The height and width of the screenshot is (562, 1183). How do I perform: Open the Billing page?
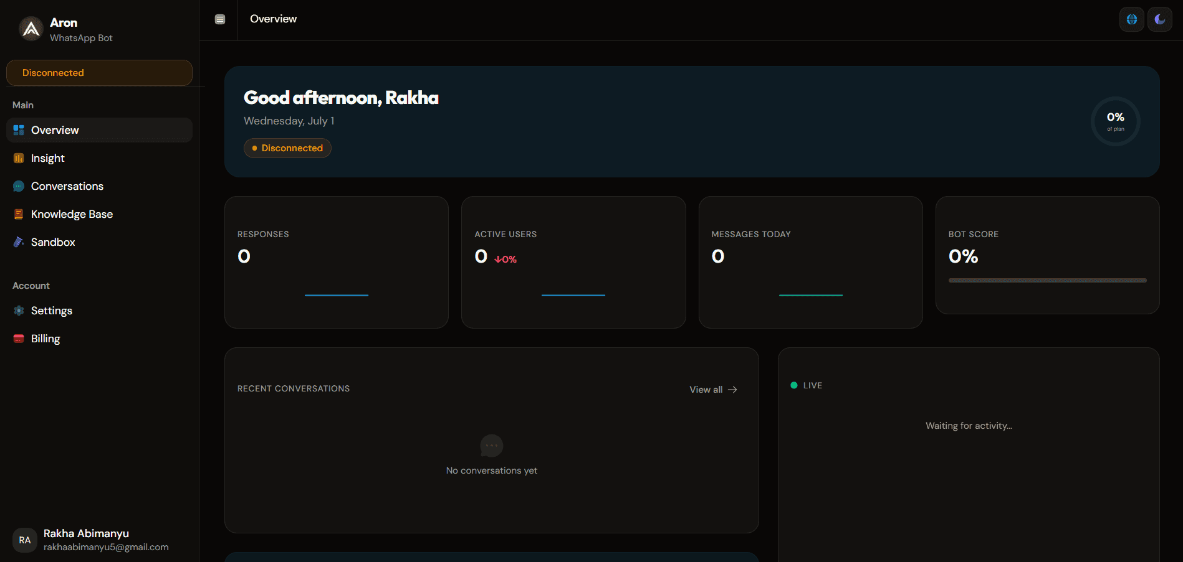99,339
